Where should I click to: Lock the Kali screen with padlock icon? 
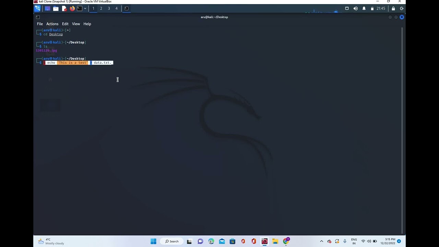(x=393, y=8)
